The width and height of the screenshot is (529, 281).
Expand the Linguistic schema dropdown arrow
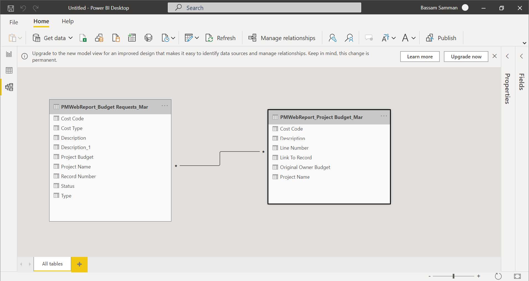[x=413, y=38]
